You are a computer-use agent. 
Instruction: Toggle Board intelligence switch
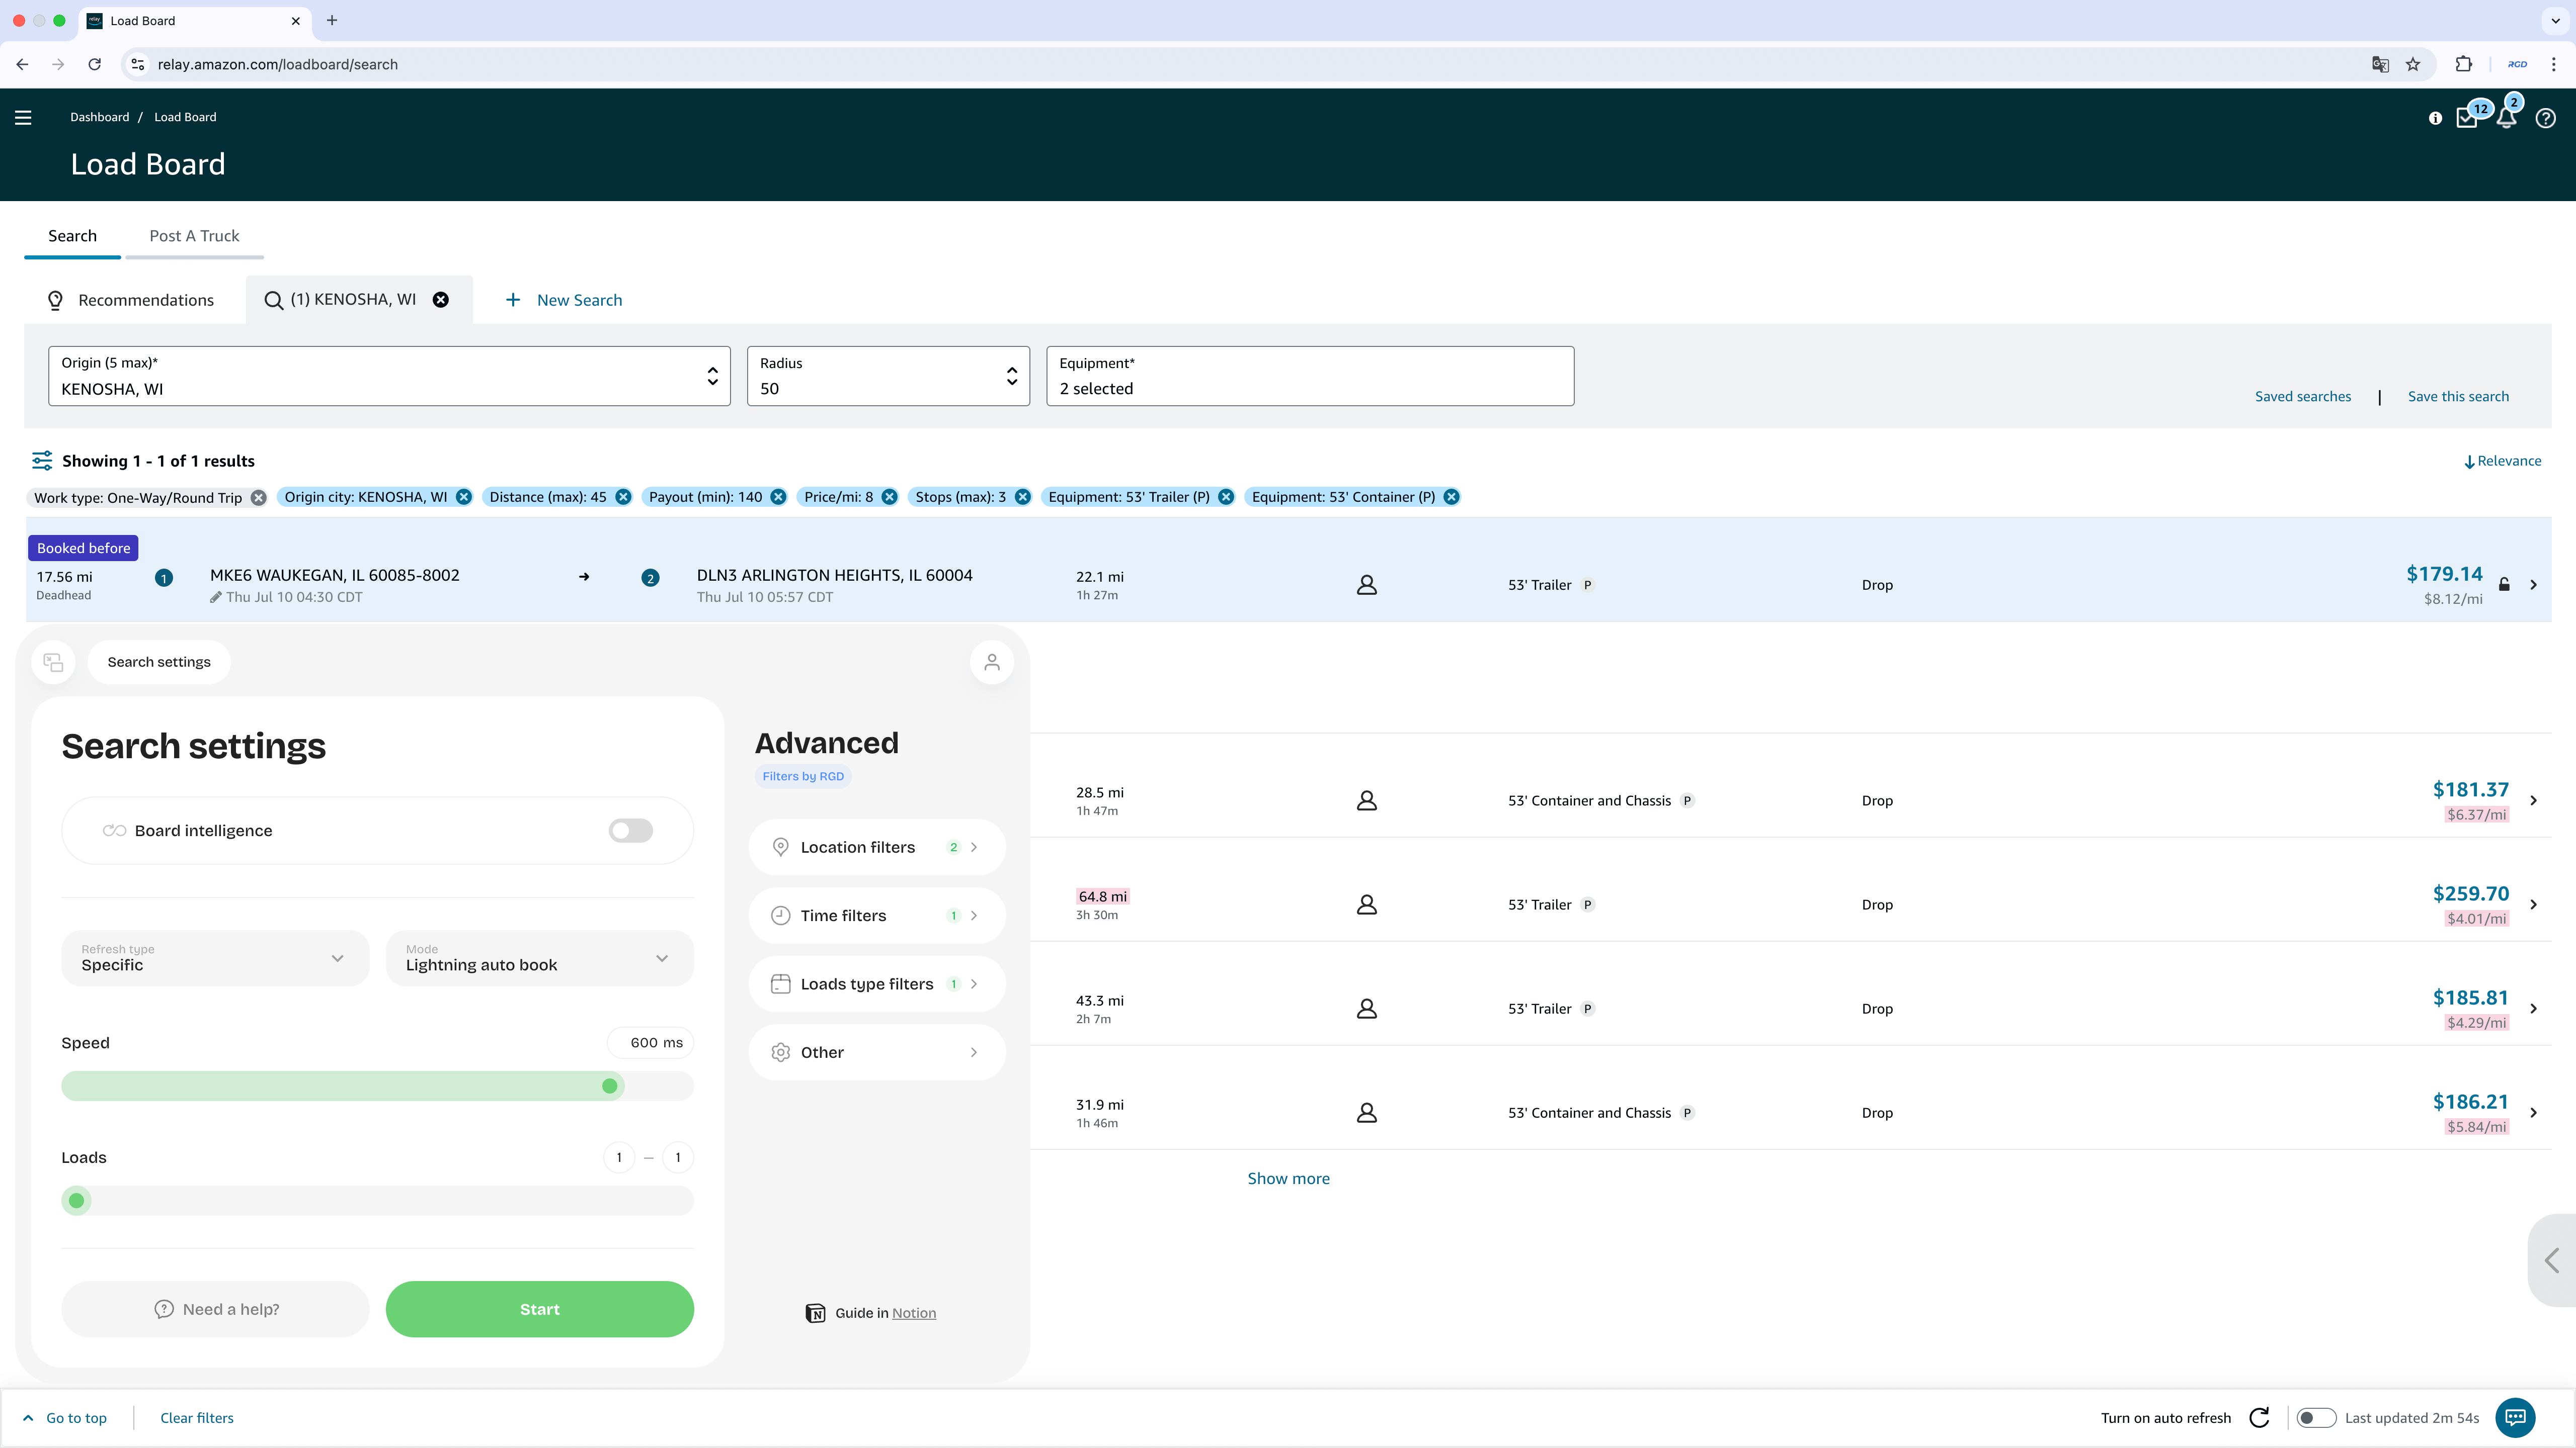(630, 831)
